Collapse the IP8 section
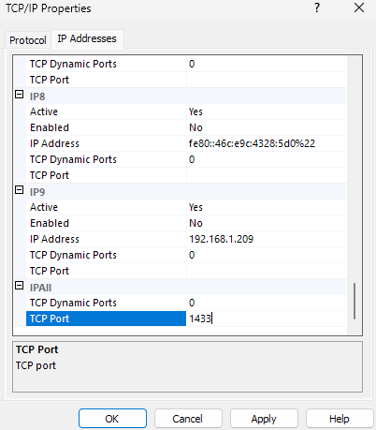The width and height of the screenshot is (376, 430). tap(20, 95)
